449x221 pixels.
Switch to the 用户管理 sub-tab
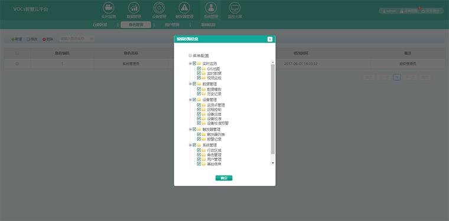(x=172, y=25)
